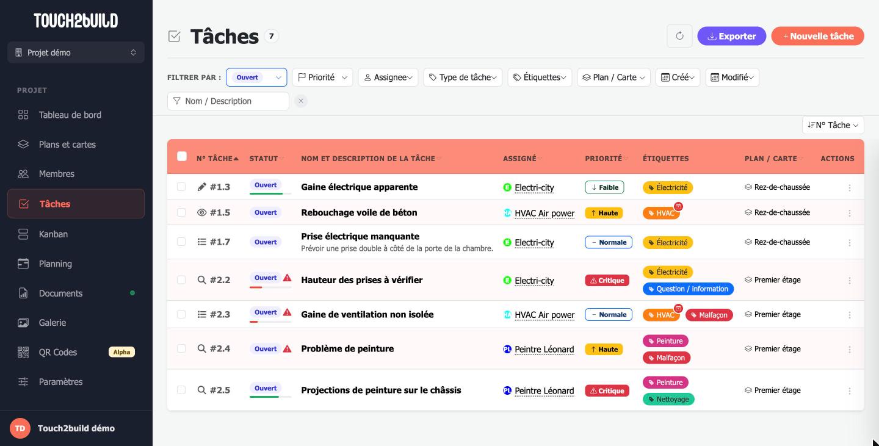Click Electri-city avatar on task #2.2
This screenshot has width=879, height=446.
coord(507,280)
